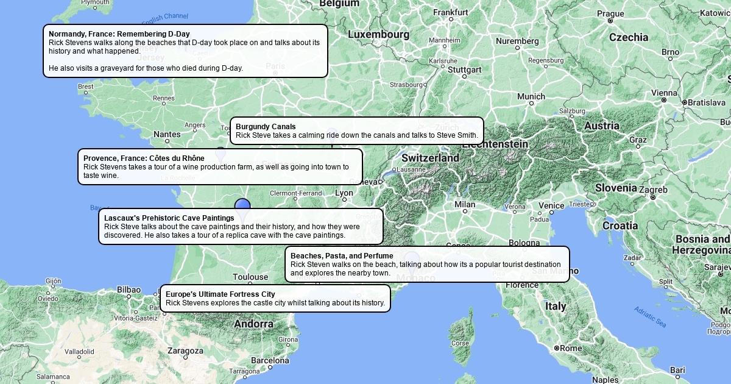Select the Lascaux's Prehistoric Cave Paintings title
Viewport: 731px width, 384px height.
pos(169,218)
